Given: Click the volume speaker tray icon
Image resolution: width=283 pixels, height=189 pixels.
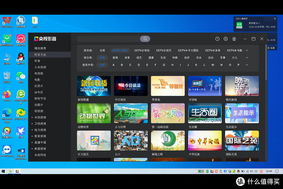Looking at the screenshot, I should pos(252,171).
